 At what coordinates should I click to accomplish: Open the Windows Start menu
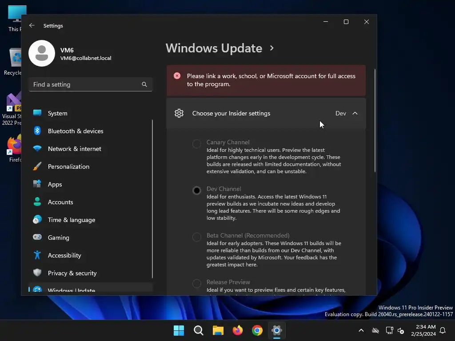[x=179, y=330]
